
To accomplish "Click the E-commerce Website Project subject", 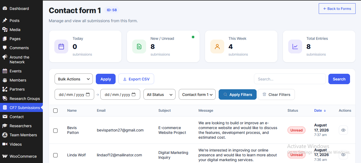I will click(172, 130).
